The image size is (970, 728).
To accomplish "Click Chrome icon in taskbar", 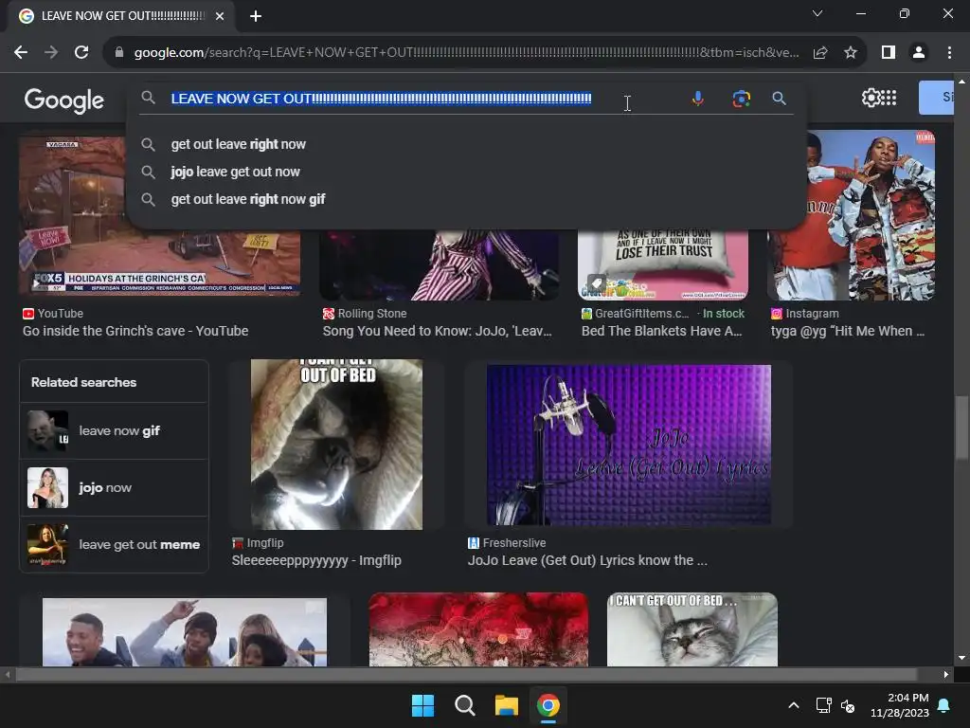I will [548, 705].
